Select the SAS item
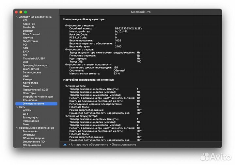 25,48
